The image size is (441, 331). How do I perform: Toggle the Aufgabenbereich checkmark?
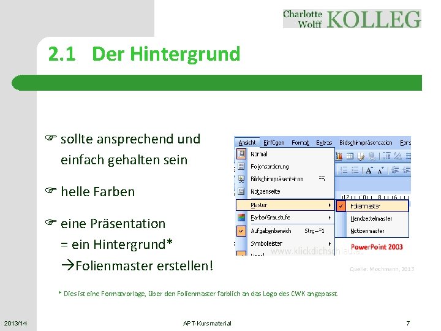[x=241, y=231]
